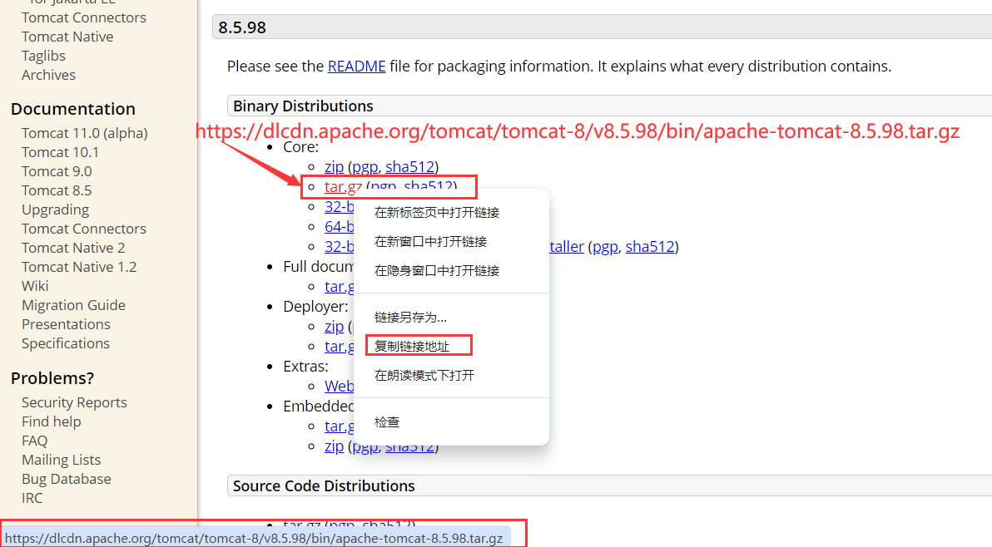Open Tomcat 11.0 (alpha) documentation
The height and width of the screenshot is (547, 992).
pos(84,133)
